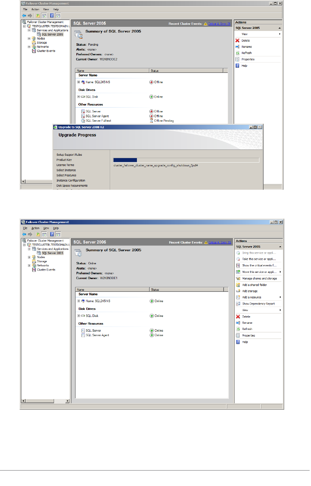
Task: Open Critical: 4, Error: 56 link, Status Pending window
Action: 219,24
